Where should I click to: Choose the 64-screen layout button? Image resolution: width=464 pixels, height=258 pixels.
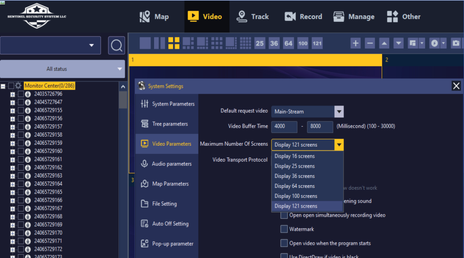point(288,43)
